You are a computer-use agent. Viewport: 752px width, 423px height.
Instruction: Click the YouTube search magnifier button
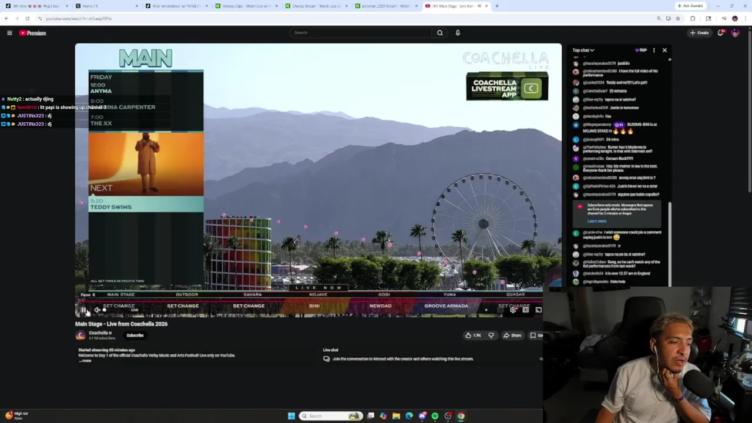tap(439, 33)
